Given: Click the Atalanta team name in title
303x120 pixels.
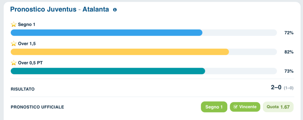Looking at the screenshot, I should pyautogui.click(x=96, y=9).
